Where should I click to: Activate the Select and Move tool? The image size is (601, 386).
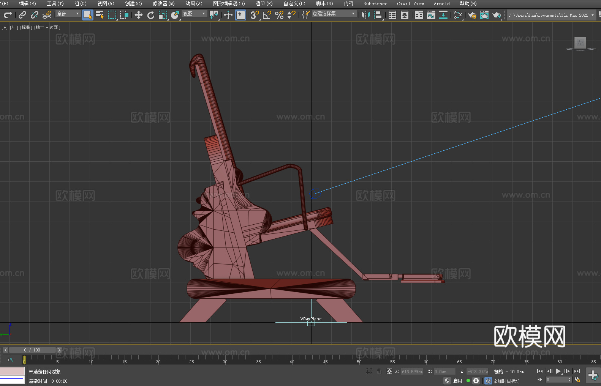(x=139, y=15)
